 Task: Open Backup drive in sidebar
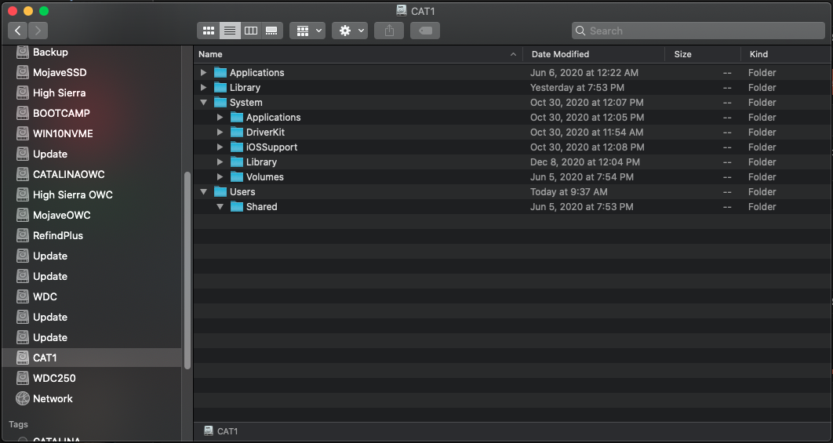[93, 52]
